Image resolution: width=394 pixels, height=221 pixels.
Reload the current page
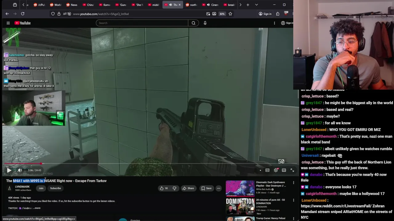pyautogui.click(x=22, y=14)
